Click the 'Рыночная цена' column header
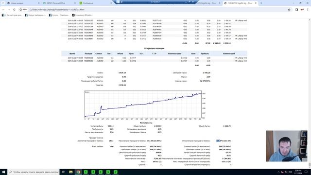This screenshot has height=175, width=311. point(174,53)
